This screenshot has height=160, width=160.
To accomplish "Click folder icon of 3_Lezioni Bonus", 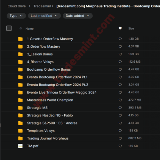I will pos(20,54).
